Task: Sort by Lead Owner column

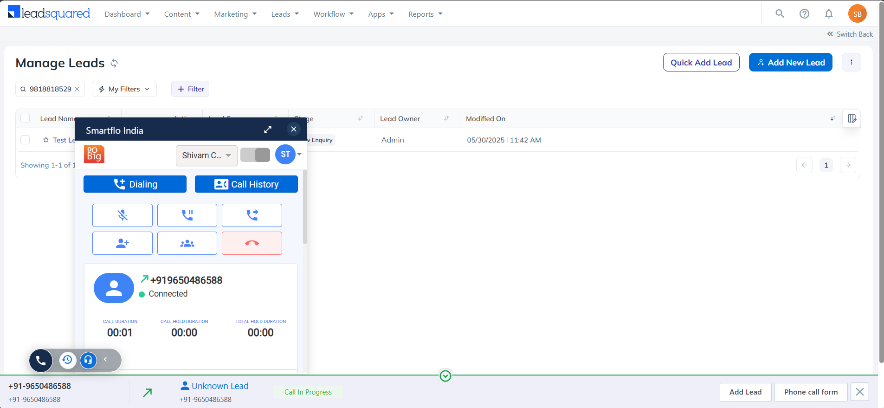Action: [446, 118]
